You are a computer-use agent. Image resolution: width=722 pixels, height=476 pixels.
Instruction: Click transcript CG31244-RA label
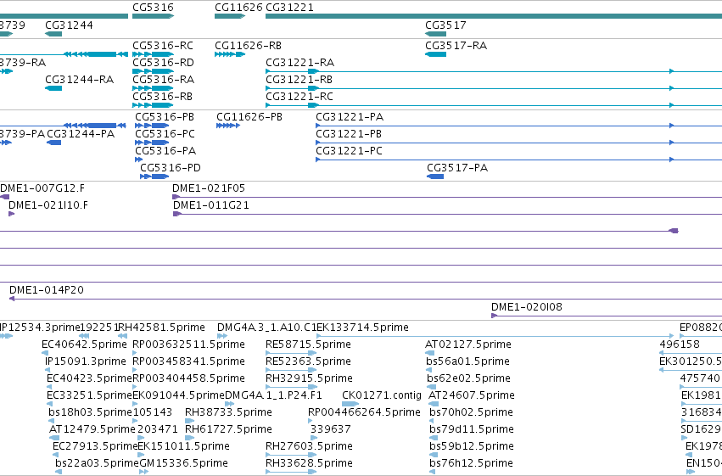tap(79, 79)
